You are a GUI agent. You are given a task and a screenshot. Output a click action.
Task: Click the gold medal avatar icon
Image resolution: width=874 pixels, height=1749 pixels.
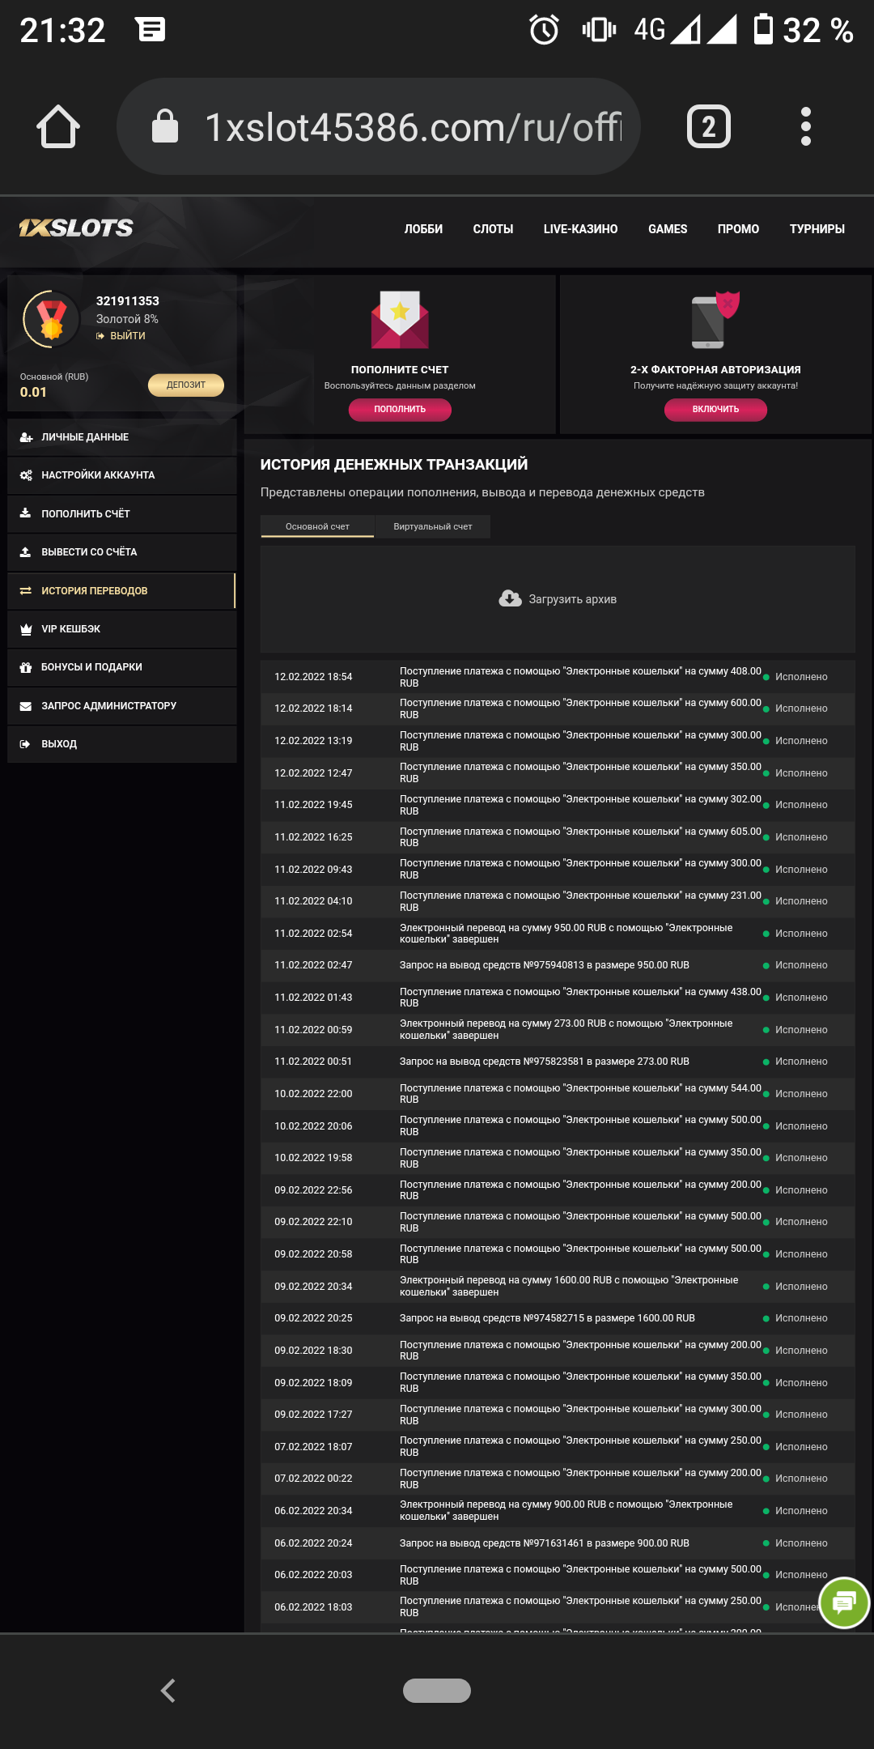[52, 319]
